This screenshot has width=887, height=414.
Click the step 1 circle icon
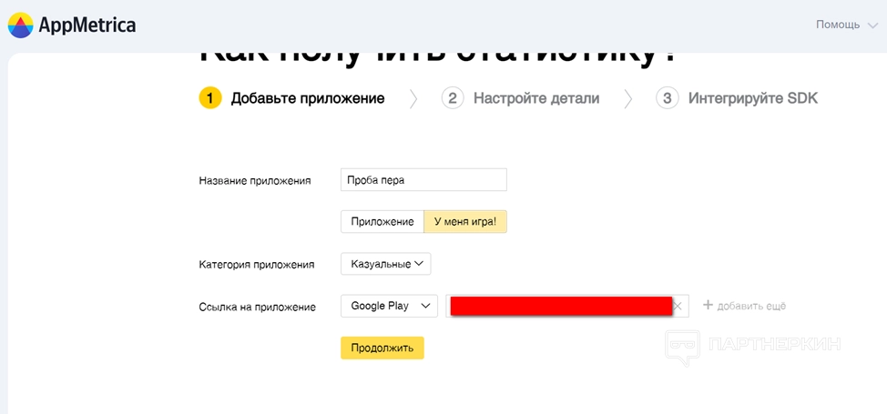tap(210, 98)
